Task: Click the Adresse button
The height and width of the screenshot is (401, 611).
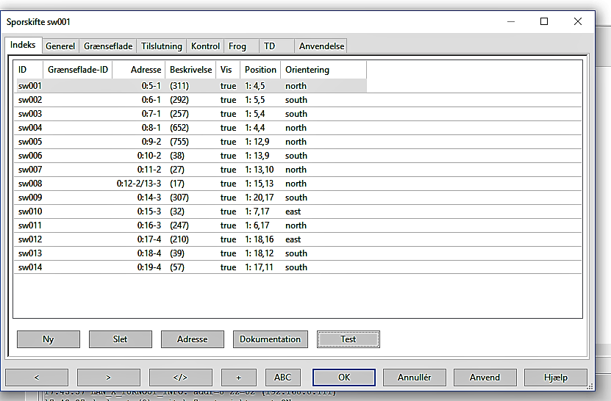Action: pos(193,339)
